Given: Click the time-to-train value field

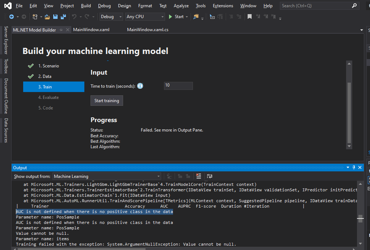Looking at the screenshot, I should (x=178, y=86).
